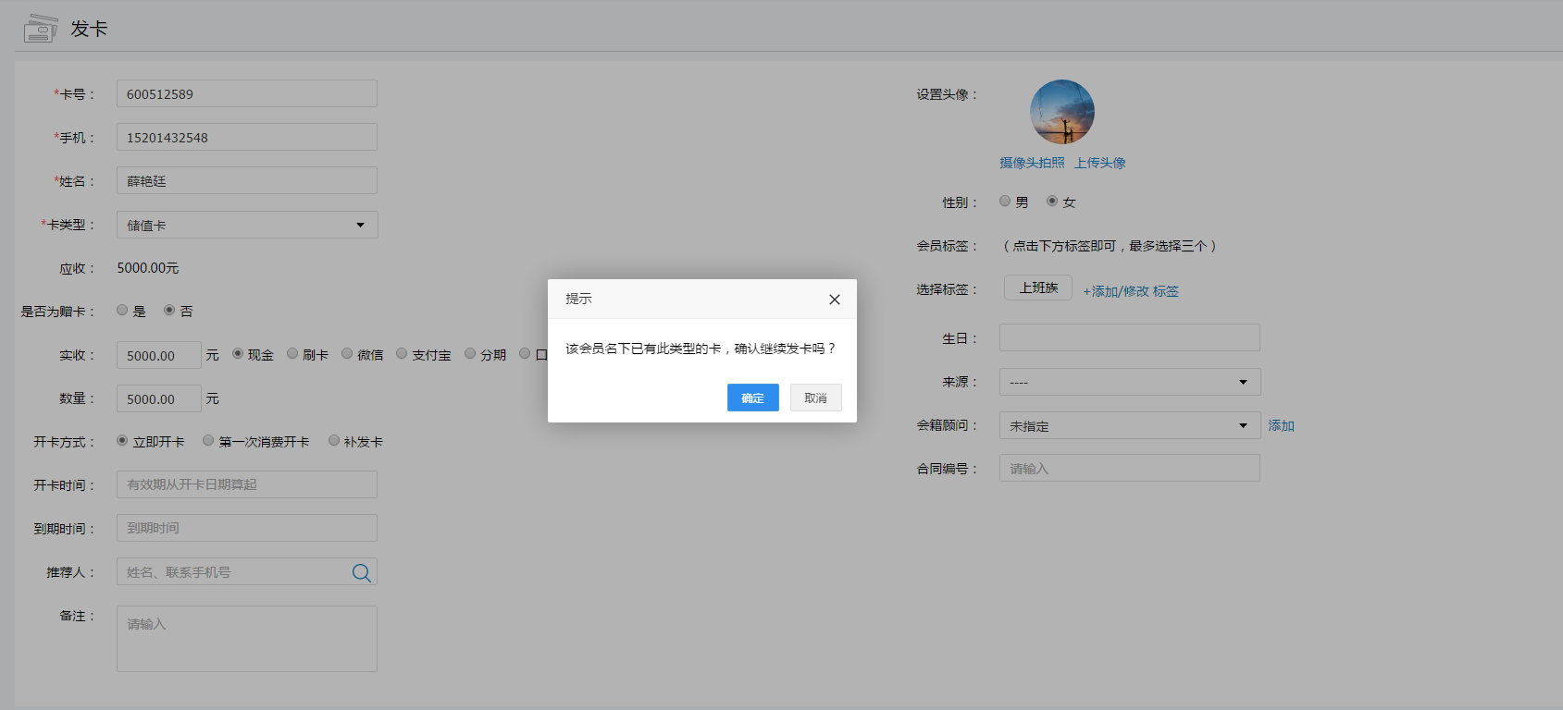Image resolution: width=1563 pixels, height=710 pixels.
Task: Click the 确定 button in dialog
Action: [x=752, y=398]
